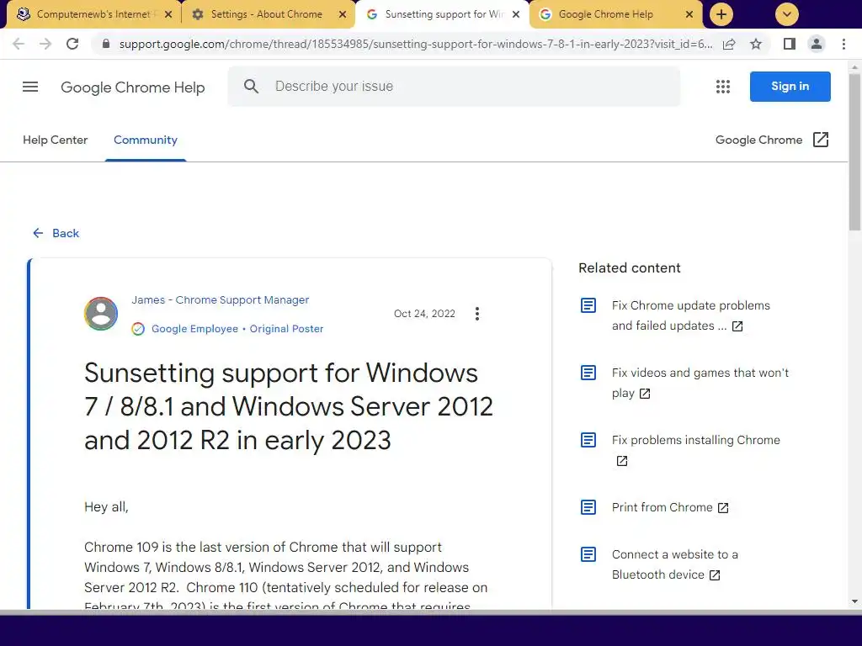Screen dimensions: 862x646
Task: Bookmark this page with the star icon
Action: [756, 44]
